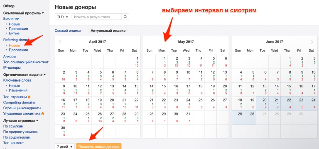The height and width of the screenshot is (149, 319).
Task: Open Новые under Referring domains
Action: click(14, 46)
